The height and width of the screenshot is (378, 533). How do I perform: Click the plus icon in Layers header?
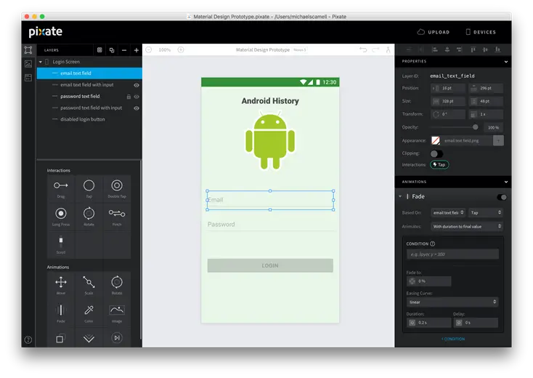coord(137,50)
